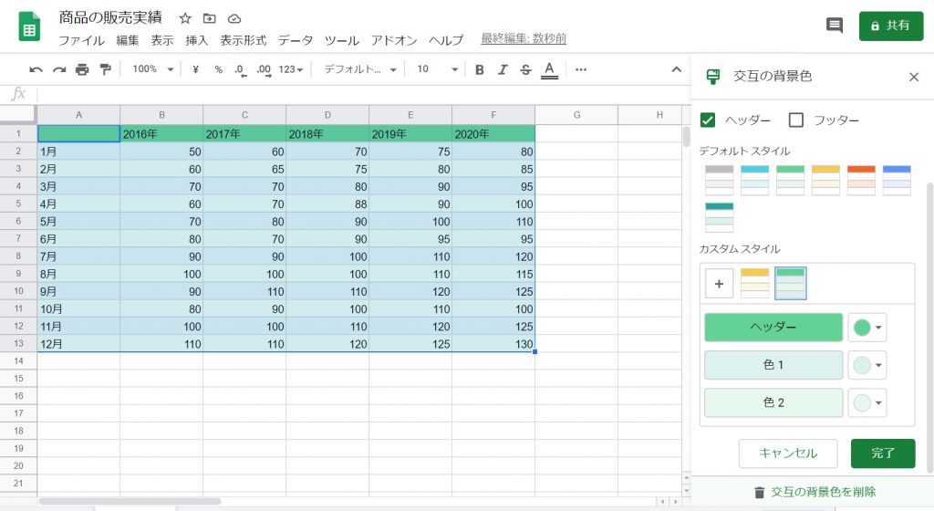Collapse the menus with the arrow
Viewport: 934px width, 511px height.
pyautogui.click(x=676, y=69)
